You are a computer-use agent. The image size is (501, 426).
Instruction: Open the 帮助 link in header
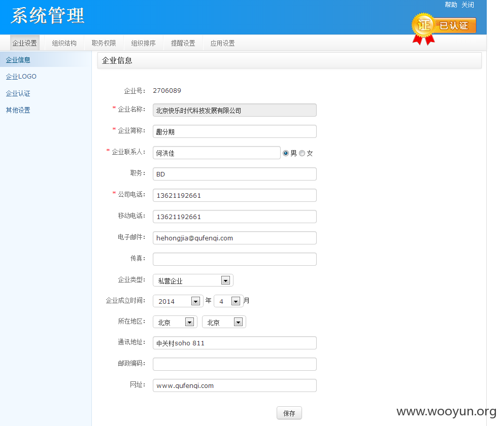451,5
